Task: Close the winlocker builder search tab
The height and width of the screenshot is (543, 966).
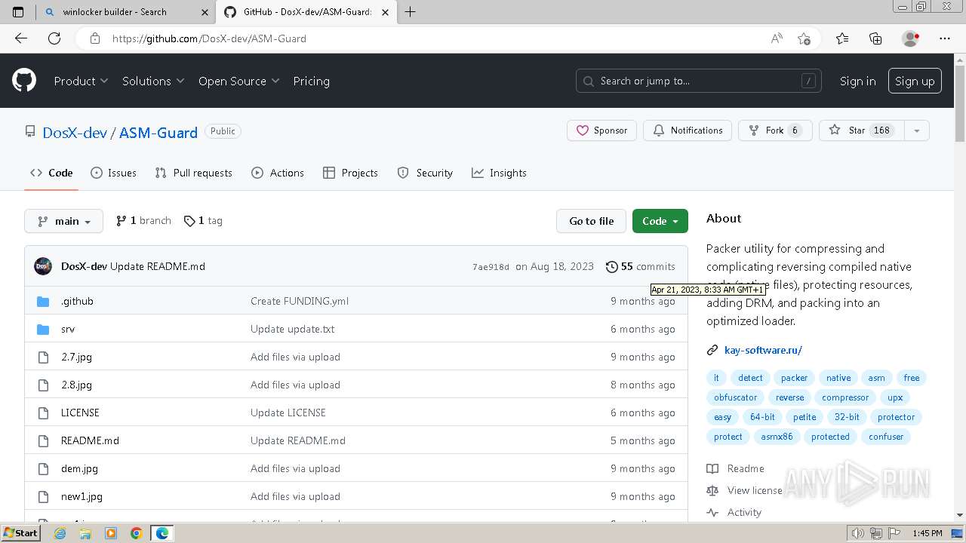Action: [205, 12]
